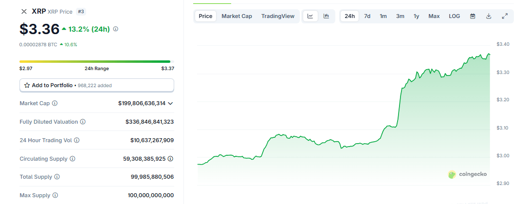Click the #3 rank badge

pos(81,11)
